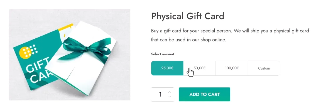
Task: Click the Add to Cart button
Action: click(x=204, y=94)
